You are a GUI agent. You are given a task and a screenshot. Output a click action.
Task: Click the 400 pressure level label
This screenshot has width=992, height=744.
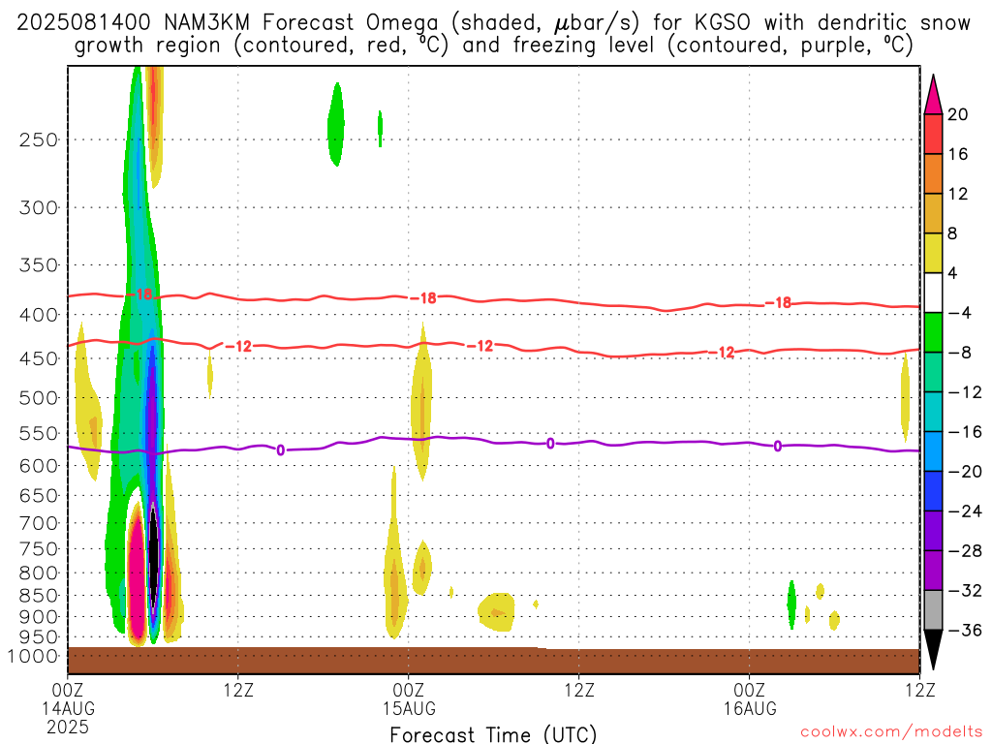39,315
